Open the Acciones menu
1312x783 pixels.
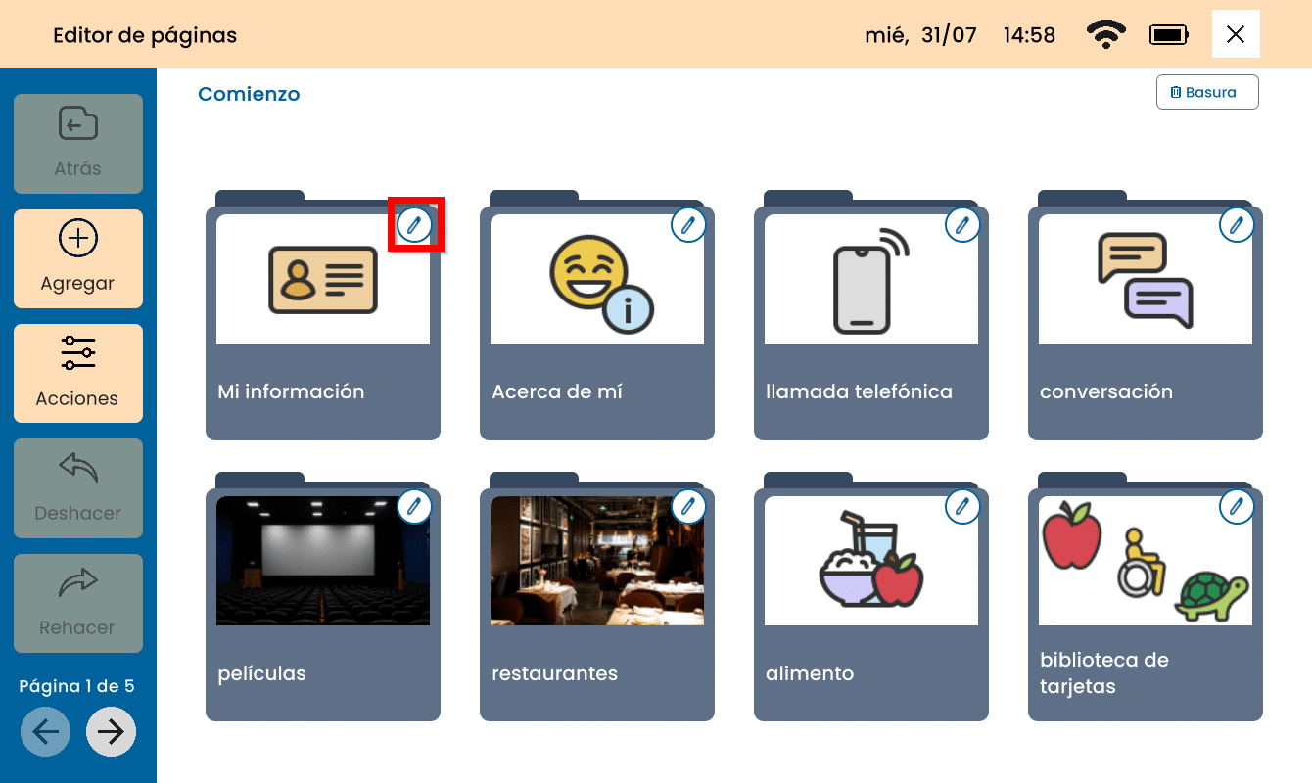coord(78,373)
